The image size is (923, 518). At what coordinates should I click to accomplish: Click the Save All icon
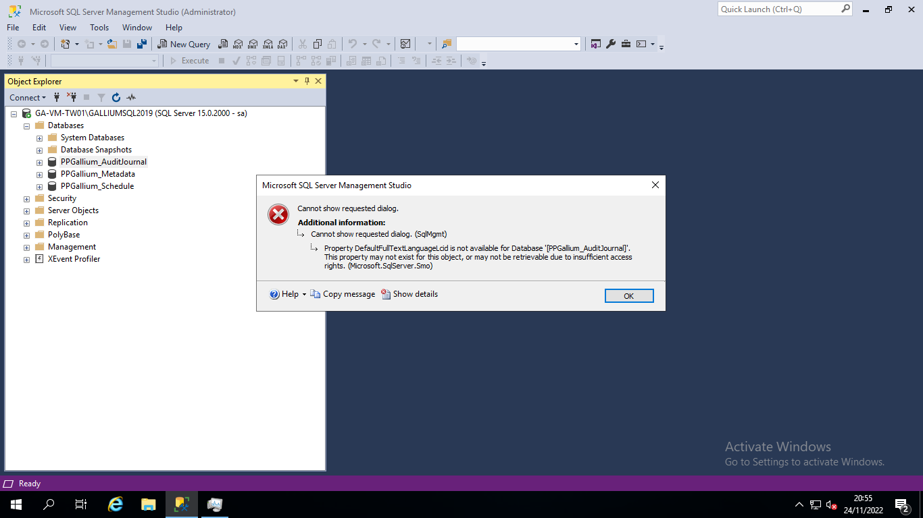142,44
